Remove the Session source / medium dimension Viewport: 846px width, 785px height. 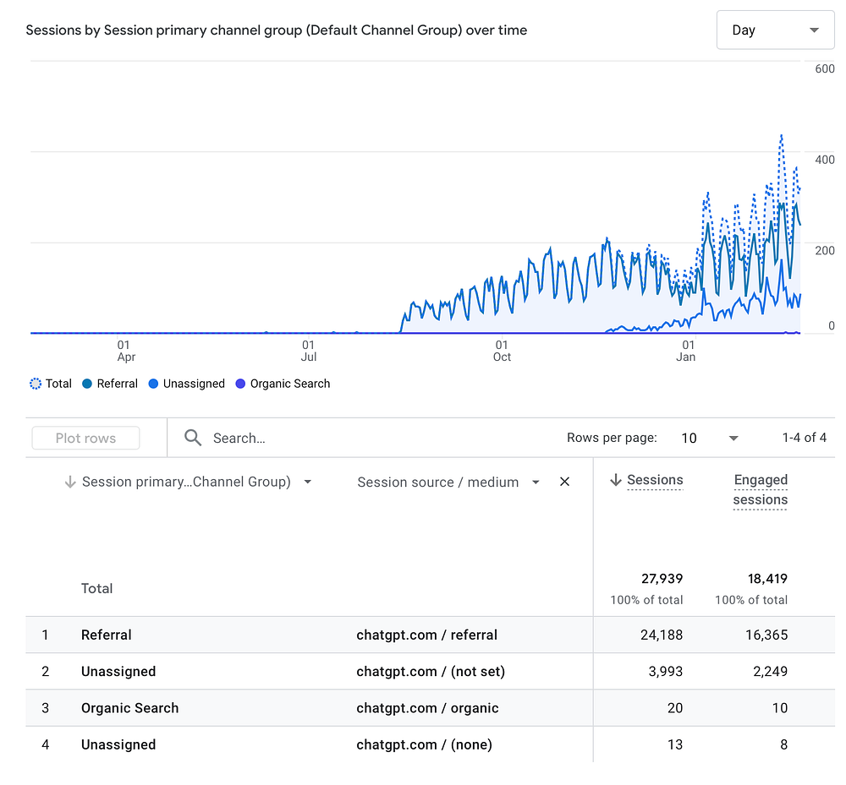[x=564, y=482]
